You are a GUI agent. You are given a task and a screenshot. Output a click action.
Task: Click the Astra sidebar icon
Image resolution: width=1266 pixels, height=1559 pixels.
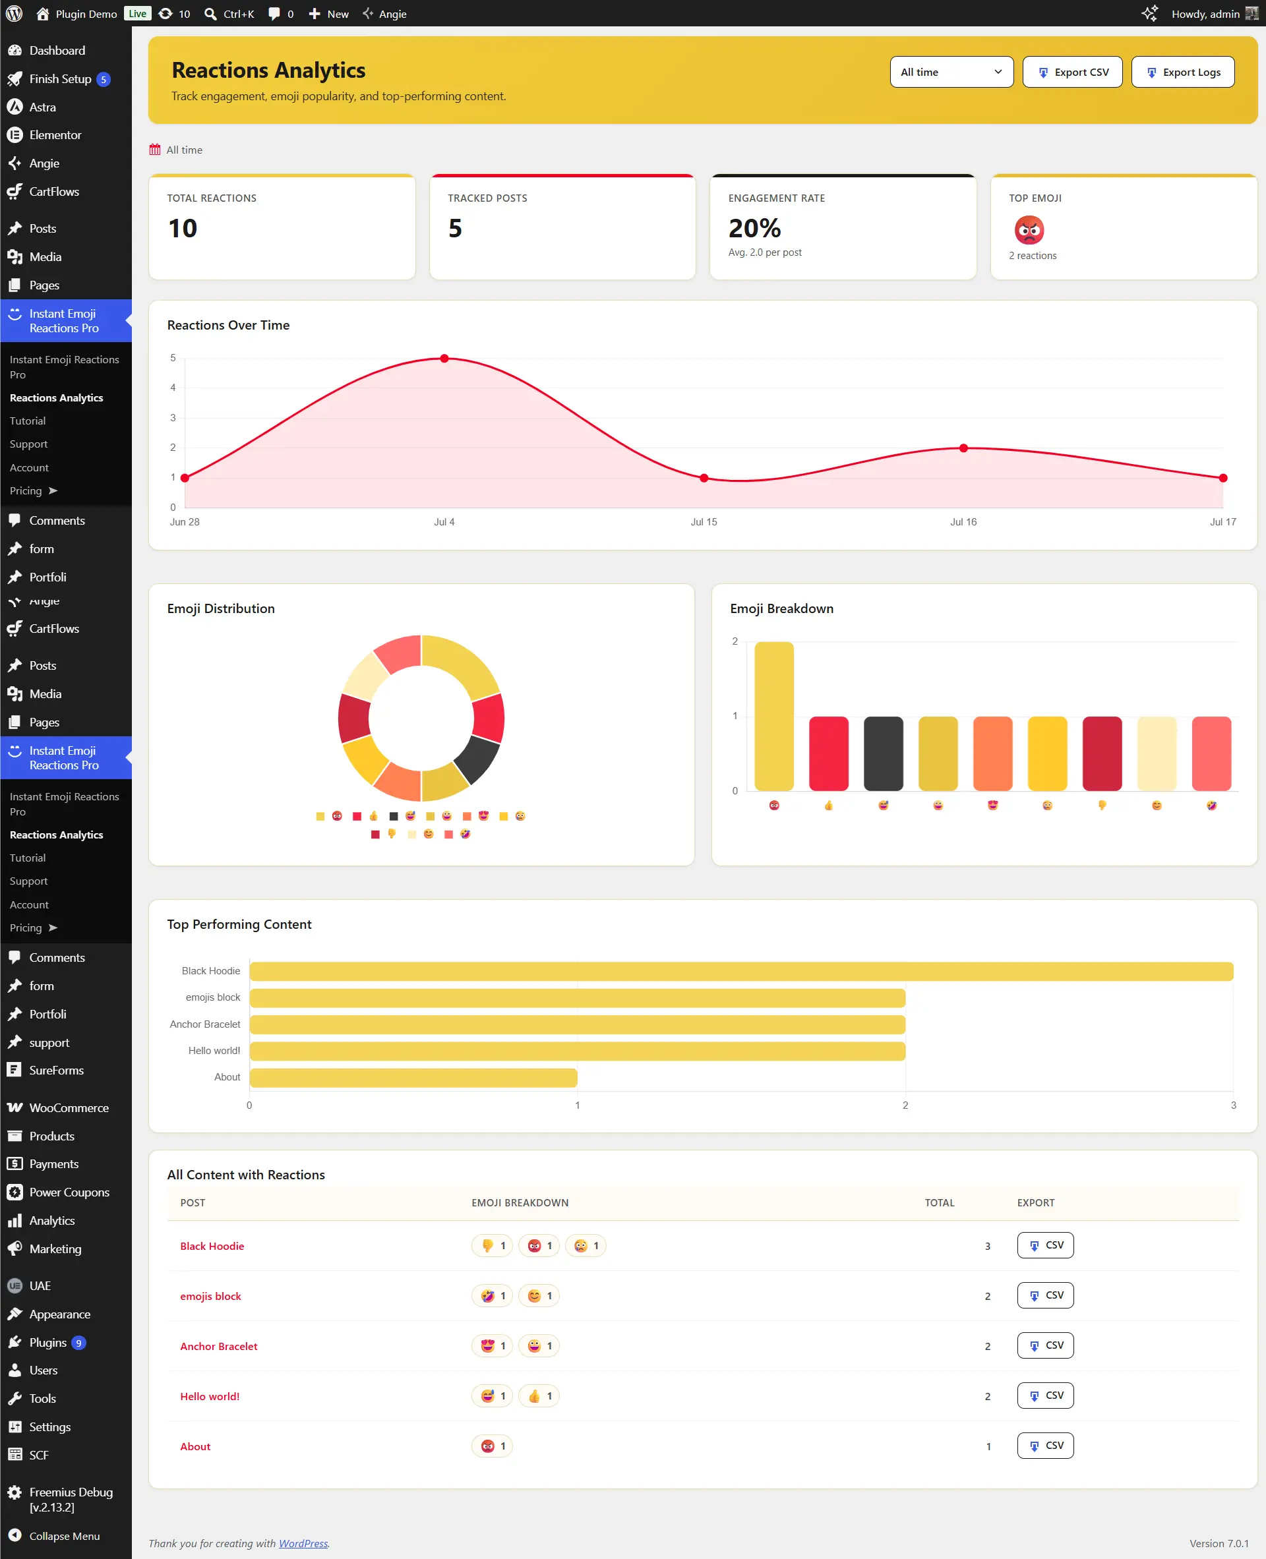[x=15, y=107]
